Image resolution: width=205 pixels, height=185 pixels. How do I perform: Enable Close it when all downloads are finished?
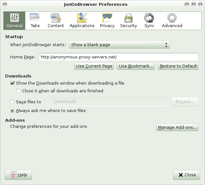pos(18,91)
